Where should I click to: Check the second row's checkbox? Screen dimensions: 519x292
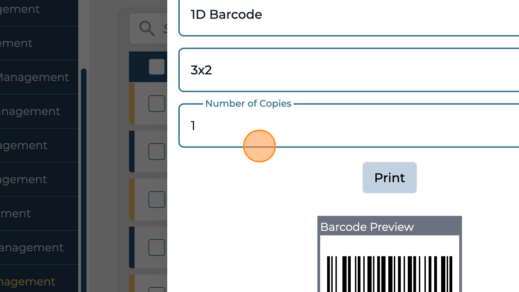coord(157,151)
